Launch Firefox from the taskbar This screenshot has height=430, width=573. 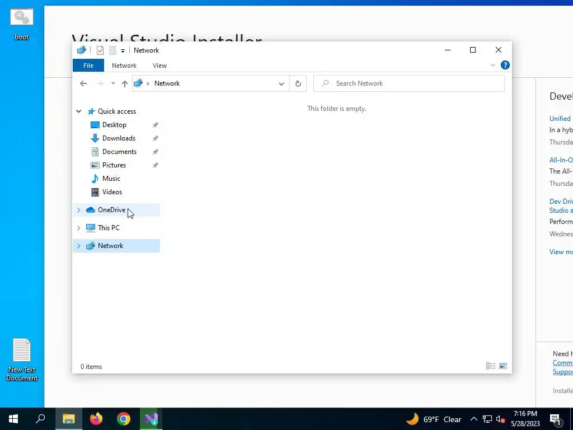click(x=96, y=419)
